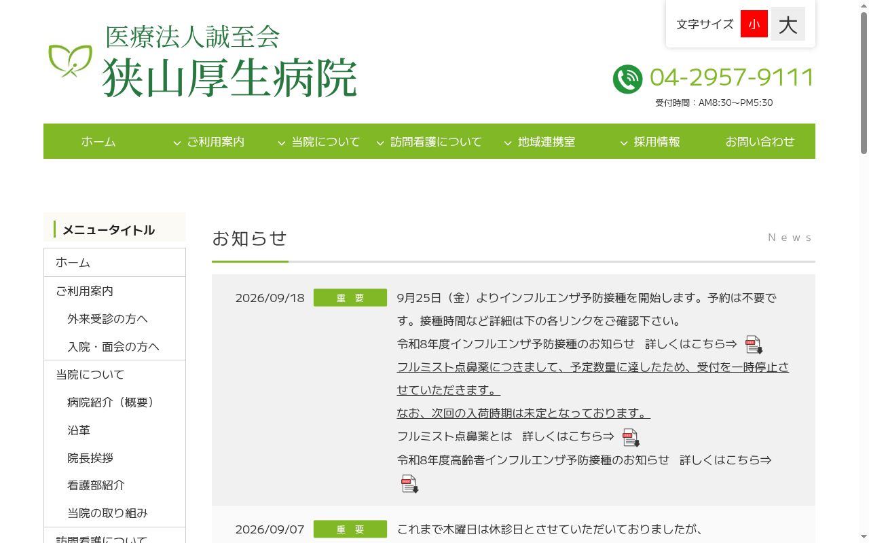Expand the 当院について nav chevron
Screen dimensions: 869x543
coord(282,143)
